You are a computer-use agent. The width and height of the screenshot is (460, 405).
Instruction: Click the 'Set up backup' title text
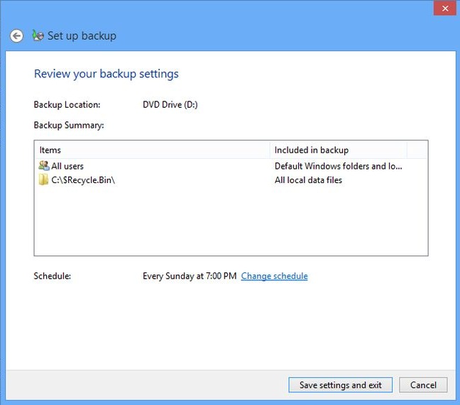[82, 35]
